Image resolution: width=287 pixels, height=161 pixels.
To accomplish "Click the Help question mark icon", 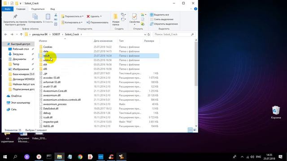I will pyautogui.click(x=196, y=9).
